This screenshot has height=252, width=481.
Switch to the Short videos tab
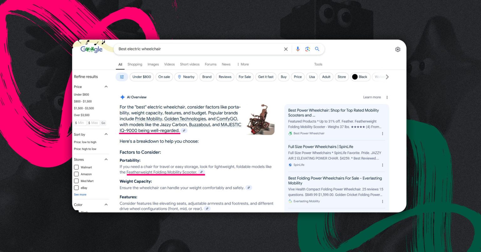[x=190, y=64]
